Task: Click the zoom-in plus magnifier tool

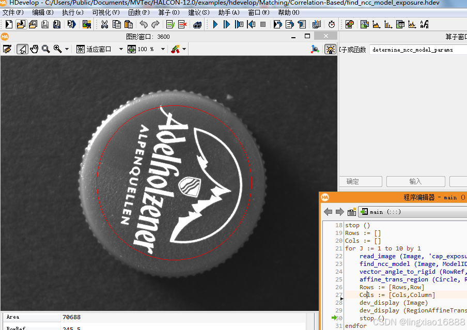Action: (58, 49)
